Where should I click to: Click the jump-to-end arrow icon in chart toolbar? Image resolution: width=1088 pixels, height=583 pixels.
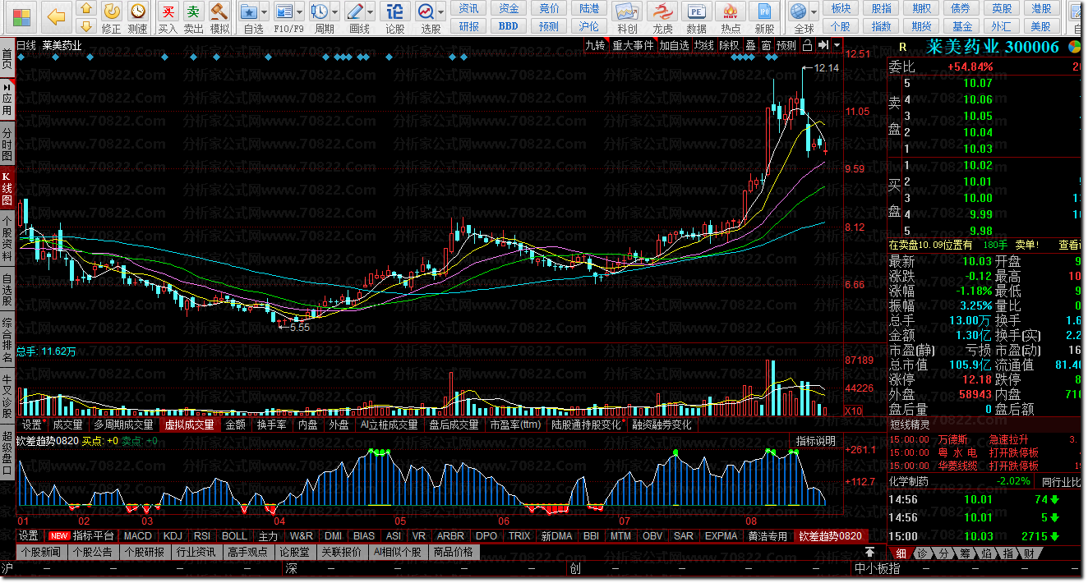tap(823, 45)
